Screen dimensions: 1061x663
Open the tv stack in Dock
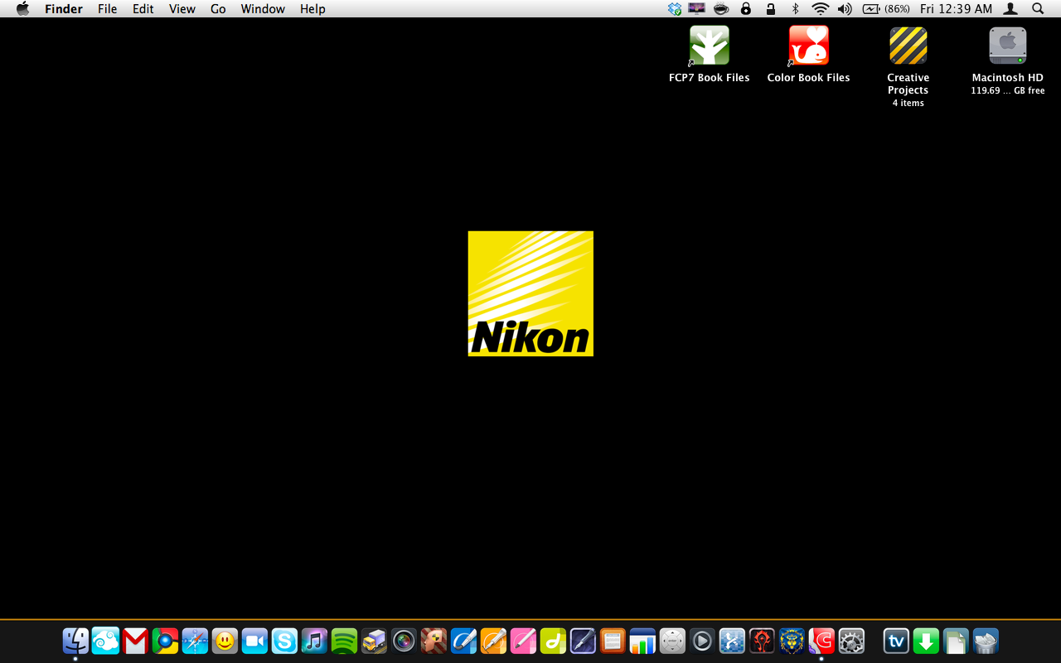coord(896,641)
